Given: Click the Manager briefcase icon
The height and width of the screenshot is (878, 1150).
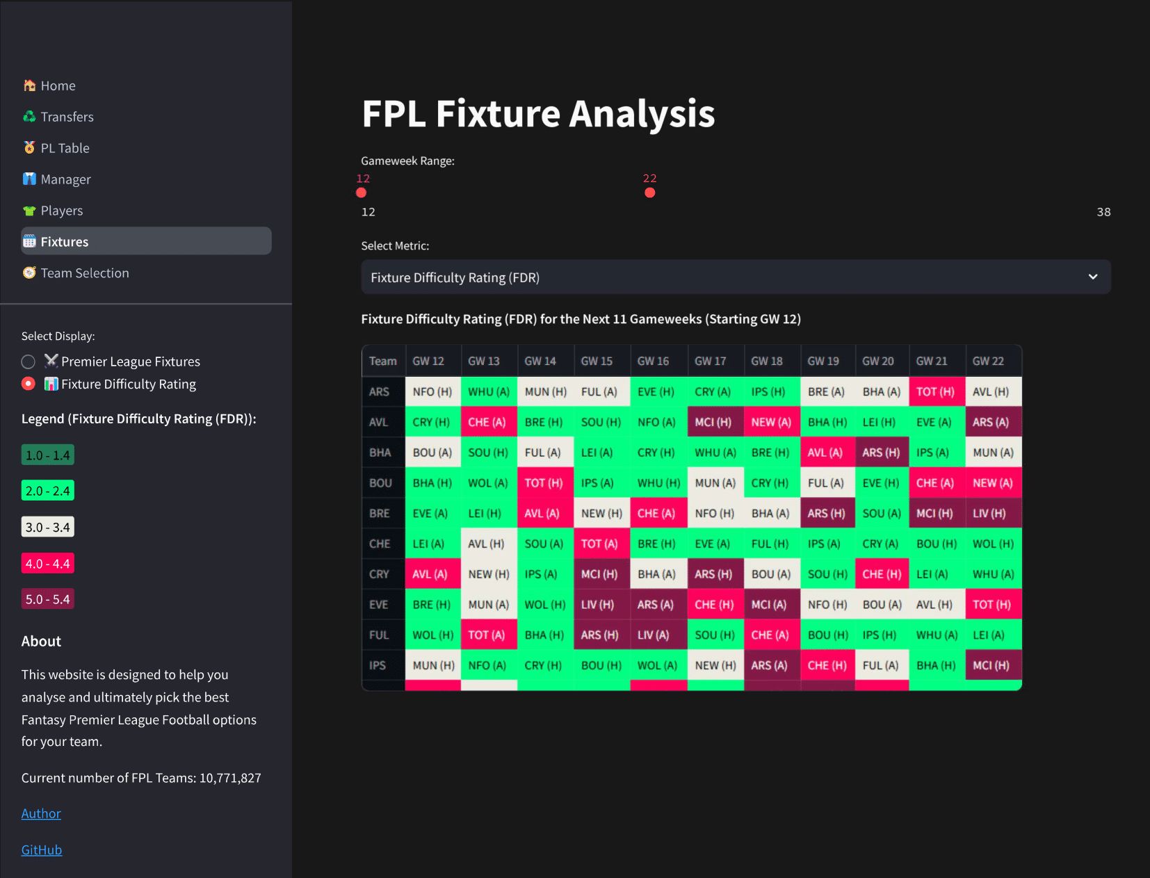Looking at the screenshot, I should pyautogui.click(x=29, y=179).
